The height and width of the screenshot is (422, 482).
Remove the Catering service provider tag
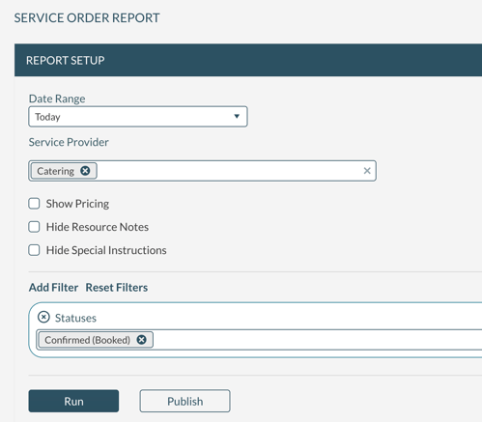(x=85, y=171)
